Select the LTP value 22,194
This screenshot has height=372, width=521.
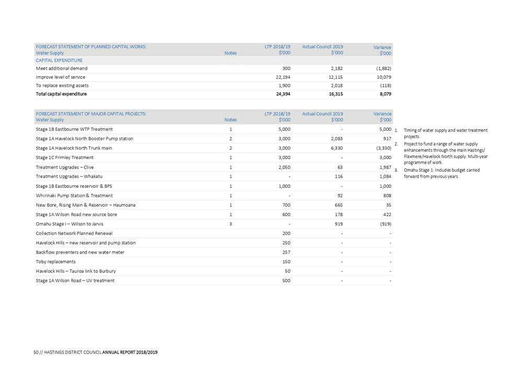point(283,77)
